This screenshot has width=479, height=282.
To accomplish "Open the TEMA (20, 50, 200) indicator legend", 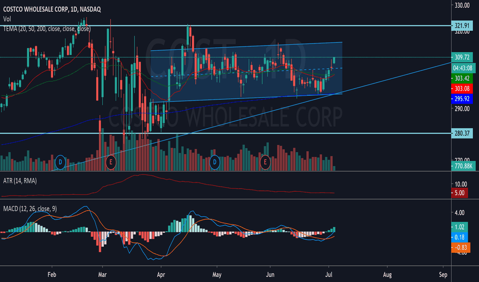I will tap(47, 29).
